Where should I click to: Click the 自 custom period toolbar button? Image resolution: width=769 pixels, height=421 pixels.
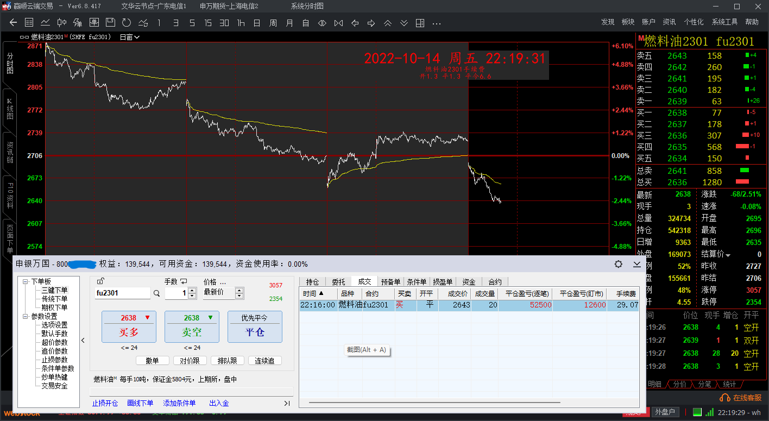pyautogui.click(x=306, y=23)
